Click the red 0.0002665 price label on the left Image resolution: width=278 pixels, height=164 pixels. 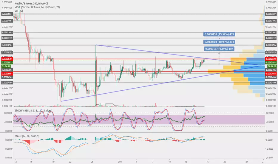point(7,74)
